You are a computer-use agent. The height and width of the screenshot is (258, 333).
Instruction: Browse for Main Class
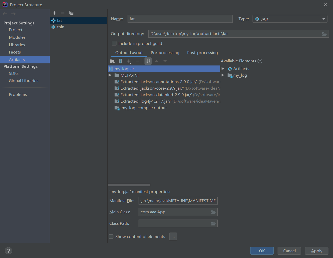coord(213,212)
